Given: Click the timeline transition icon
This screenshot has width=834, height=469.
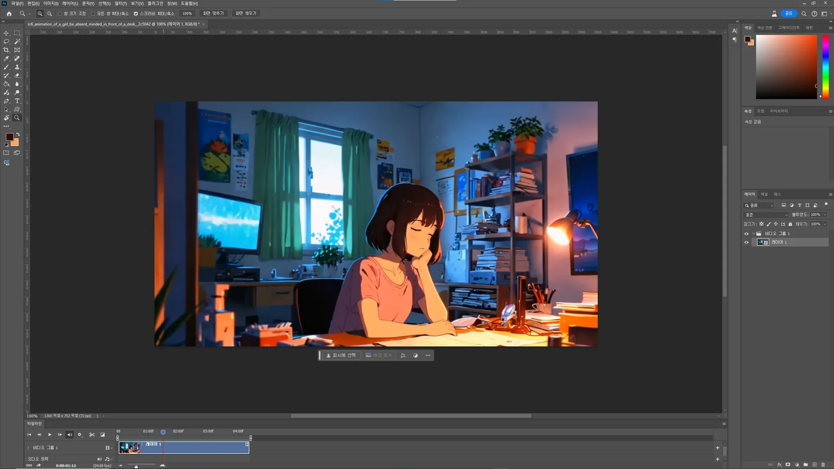Looking at the screenshot, I should [103, 435].
